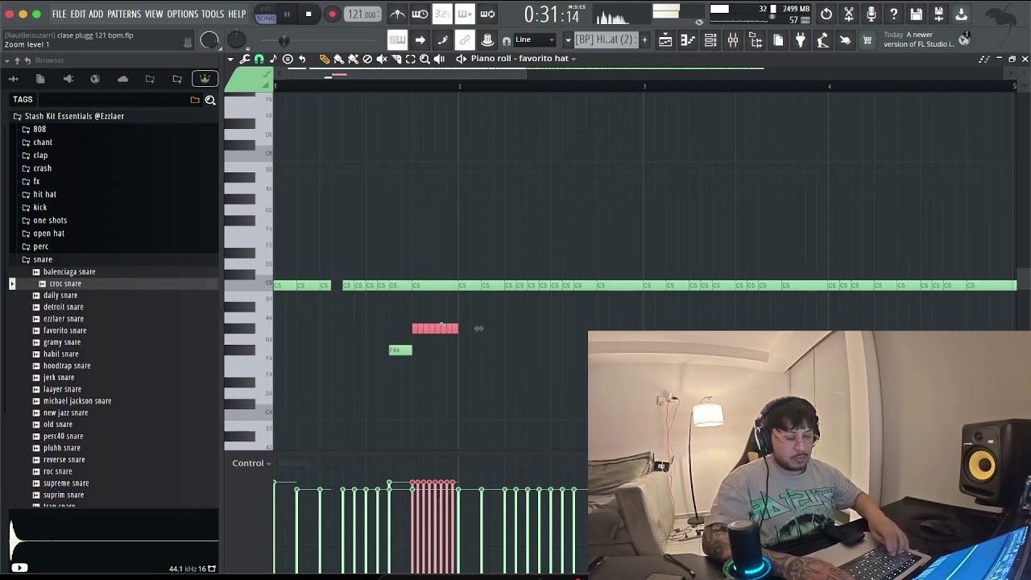This screenshot has height=580, width=1031.
Task: Open the FILE menu
Action: 59,14
